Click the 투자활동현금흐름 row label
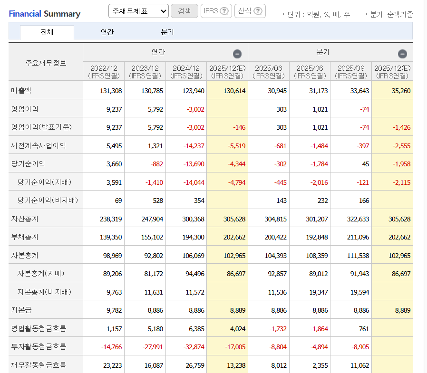427x373 pixels. [x=39, y=346]
